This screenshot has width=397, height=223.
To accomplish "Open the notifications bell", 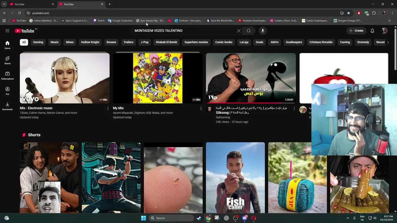I will [x=372, y=31].
